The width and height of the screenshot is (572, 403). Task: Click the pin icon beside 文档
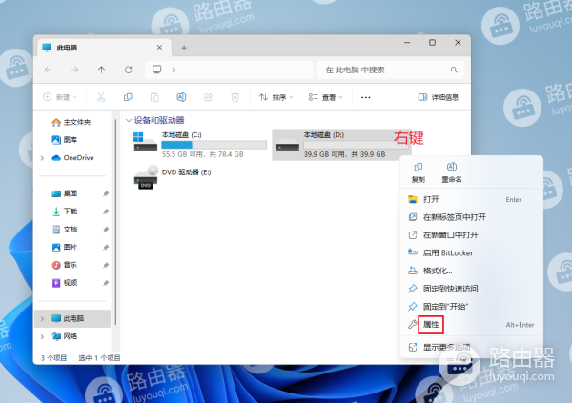(x=106, y=230)
